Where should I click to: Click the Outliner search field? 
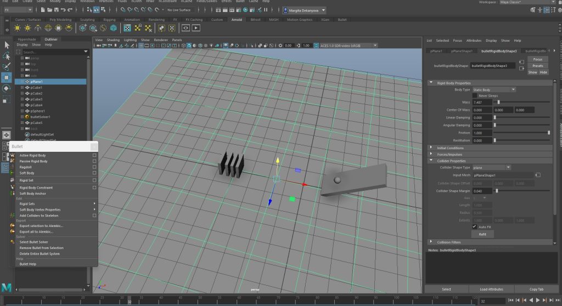coord(54,52)
